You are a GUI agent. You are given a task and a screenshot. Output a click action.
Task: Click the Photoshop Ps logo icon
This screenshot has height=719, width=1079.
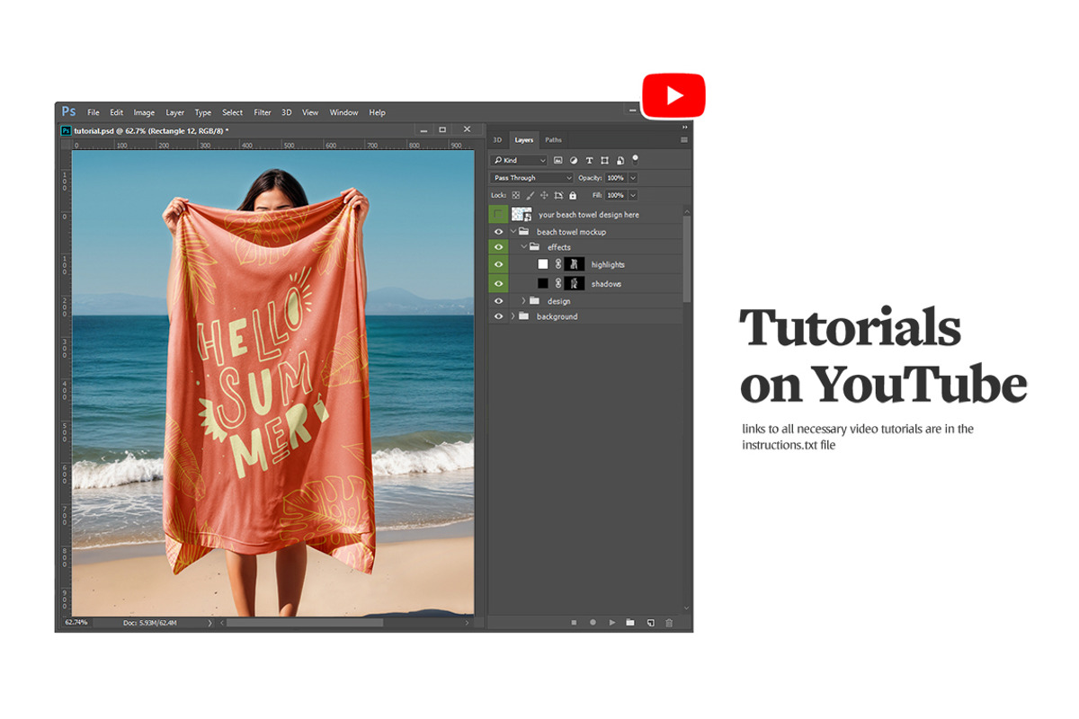[68, 111]
